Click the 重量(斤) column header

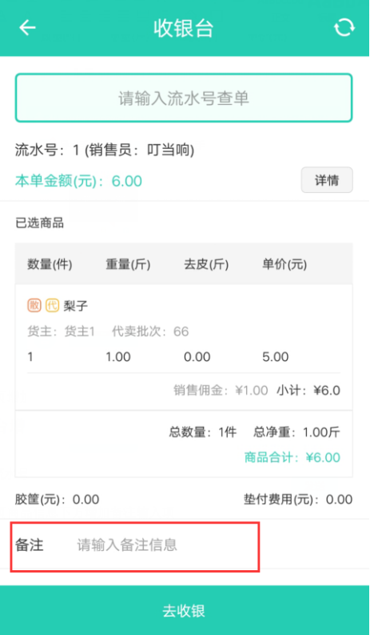pos(128,265)
